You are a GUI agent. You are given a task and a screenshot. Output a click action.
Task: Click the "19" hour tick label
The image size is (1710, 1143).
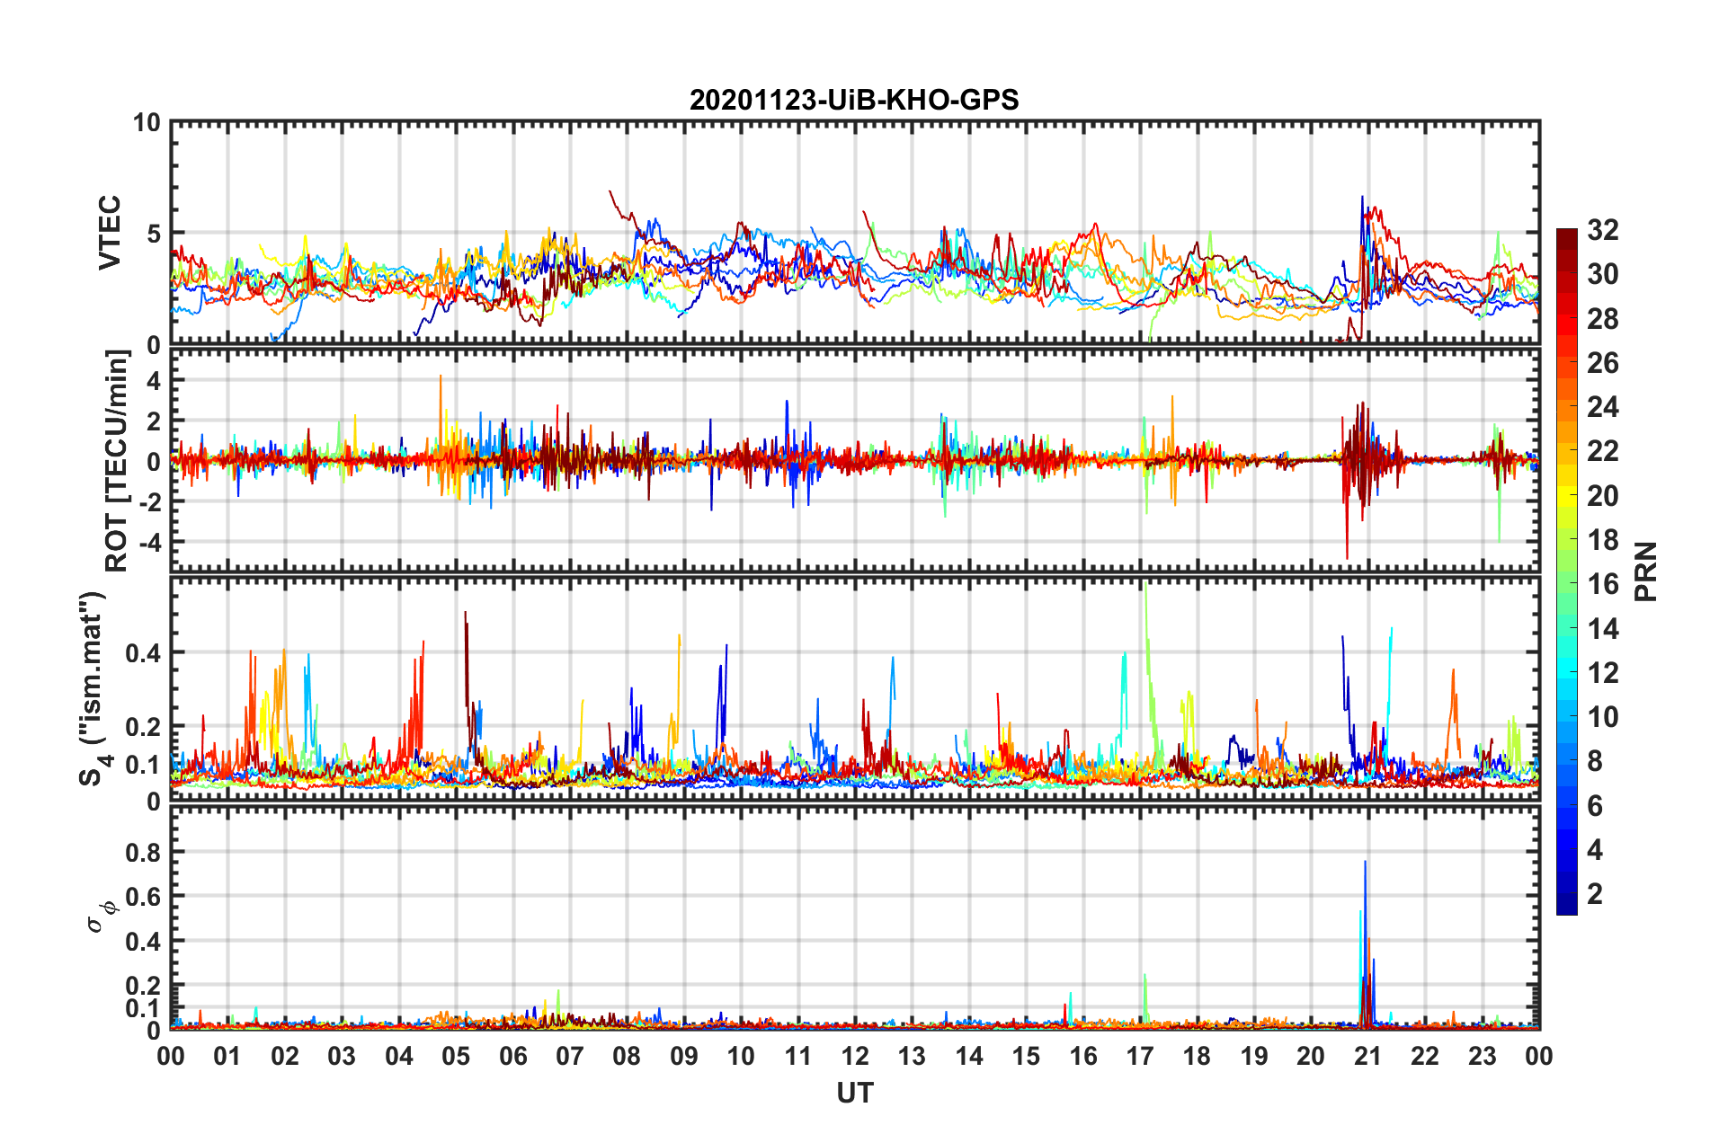point(1254,1056)
